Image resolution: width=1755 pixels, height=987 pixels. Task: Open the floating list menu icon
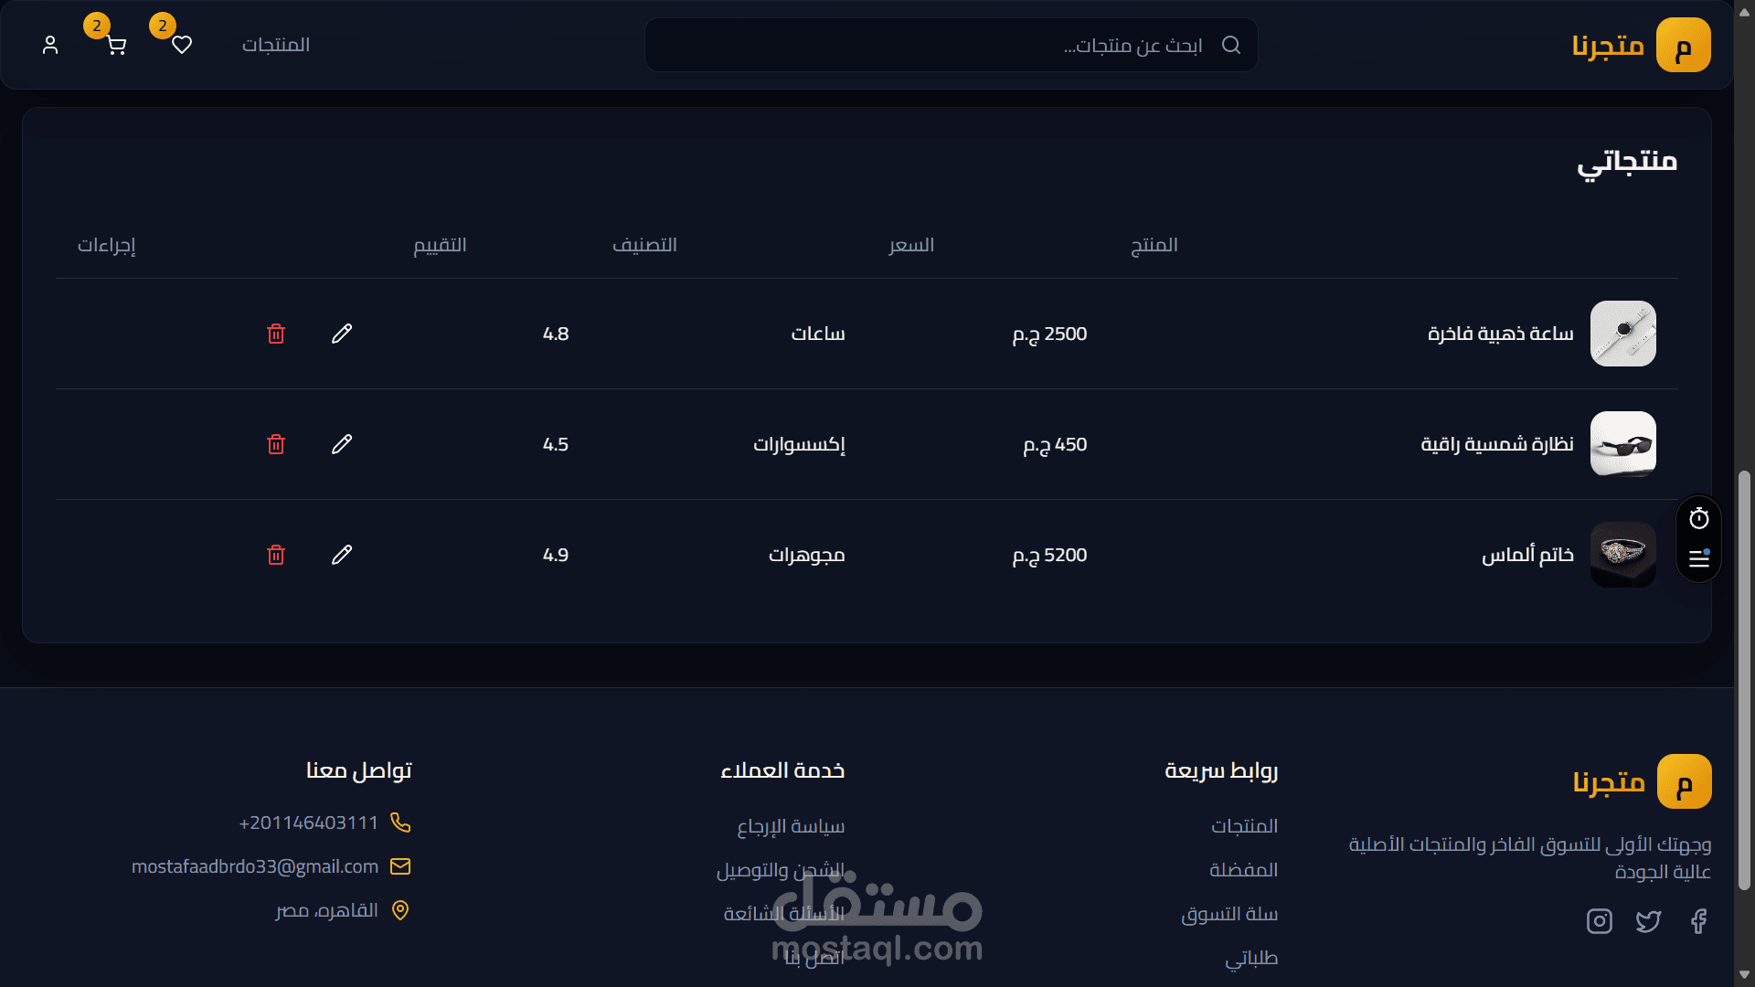coord(1698,558)
